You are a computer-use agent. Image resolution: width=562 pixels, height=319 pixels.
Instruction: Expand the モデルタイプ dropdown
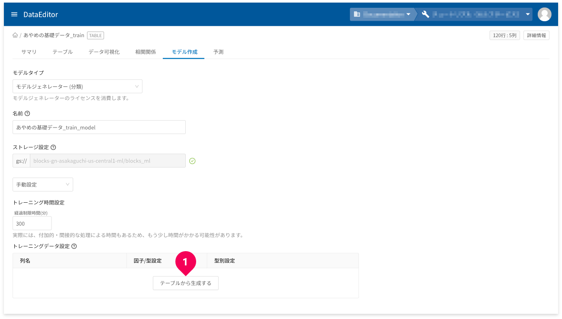tap(78, 86)
